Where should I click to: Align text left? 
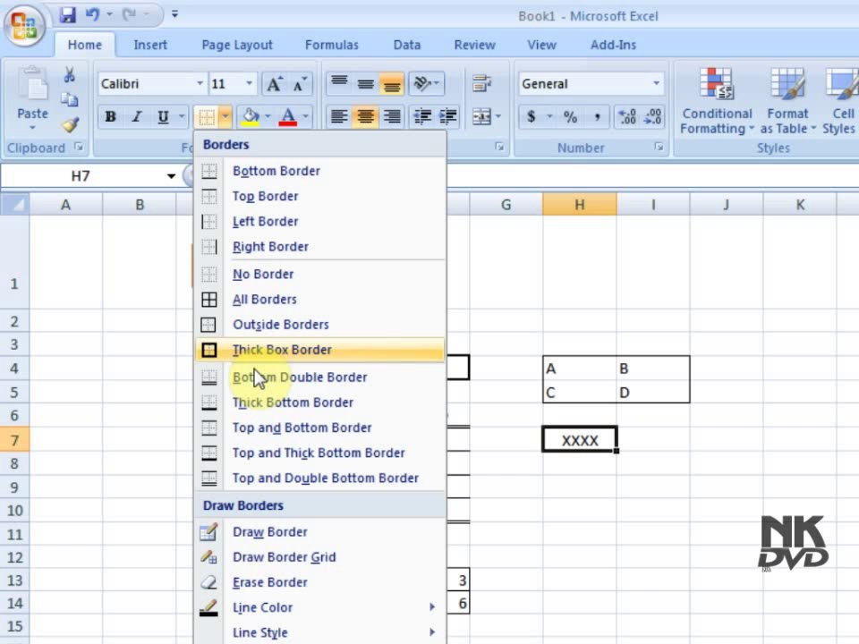pyautogui.click(x=339, y=116)
